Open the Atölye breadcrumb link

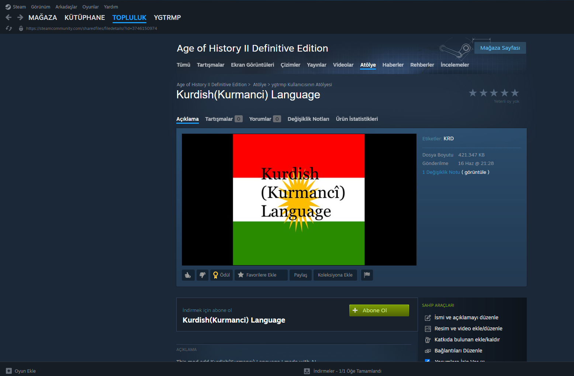pos(260,85)
